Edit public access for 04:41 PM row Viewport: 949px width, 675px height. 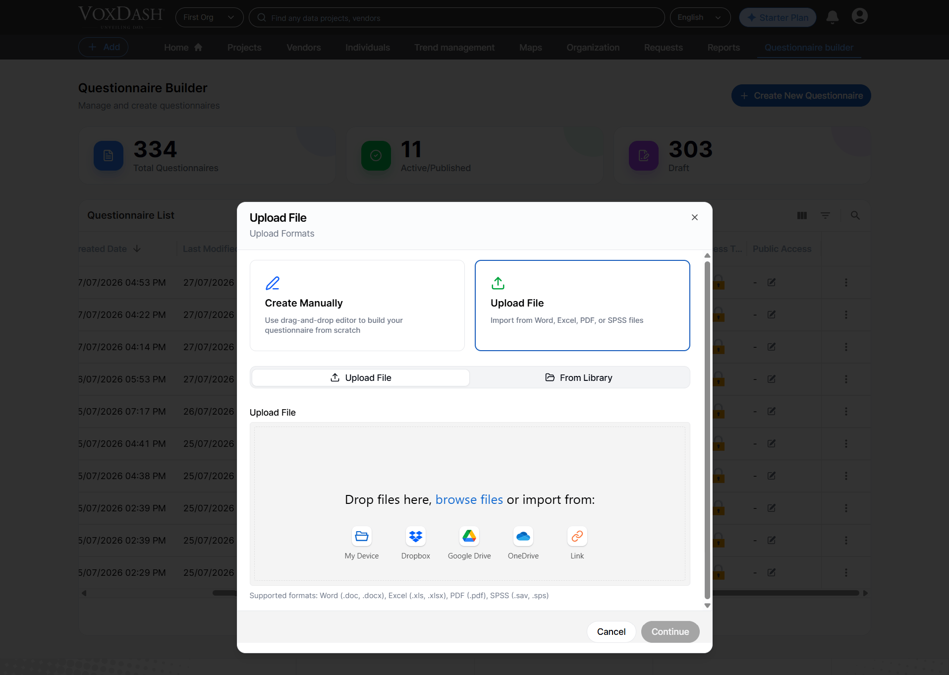click(x=771, y=443)
